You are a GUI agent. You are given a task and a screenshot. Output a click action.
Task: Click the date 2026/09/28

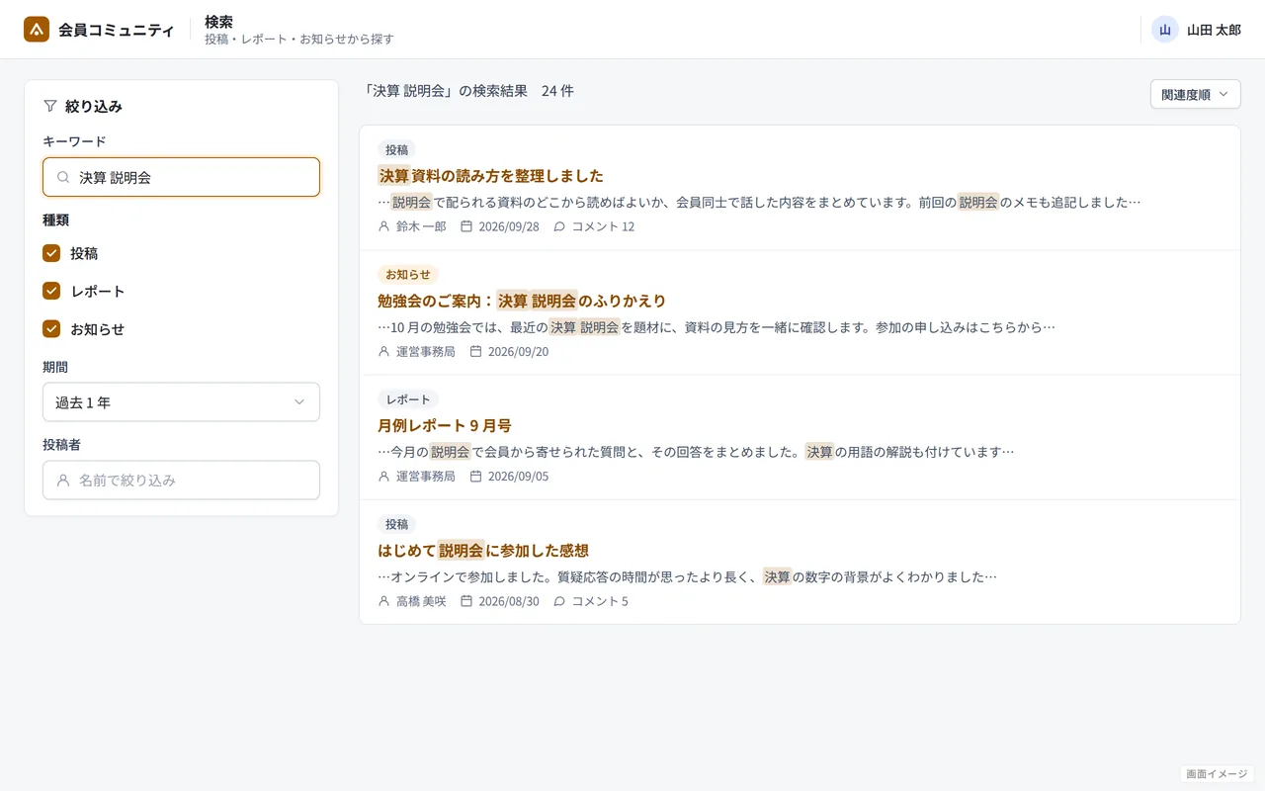point(509,226)
